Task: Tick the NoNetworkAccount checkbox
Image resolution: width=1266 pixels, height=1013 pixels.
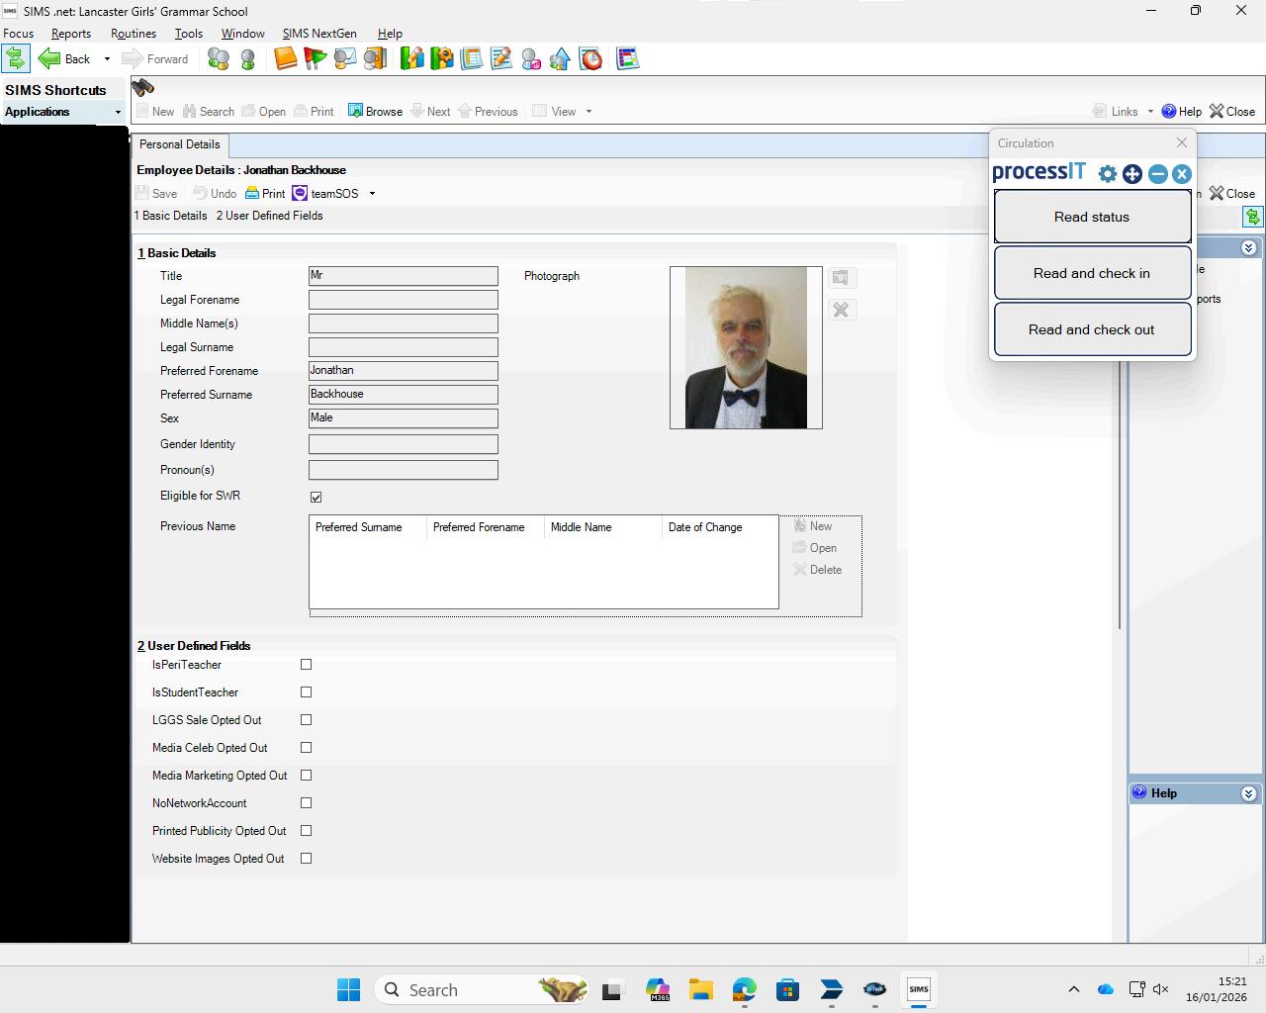Action: tap(306, 803)
